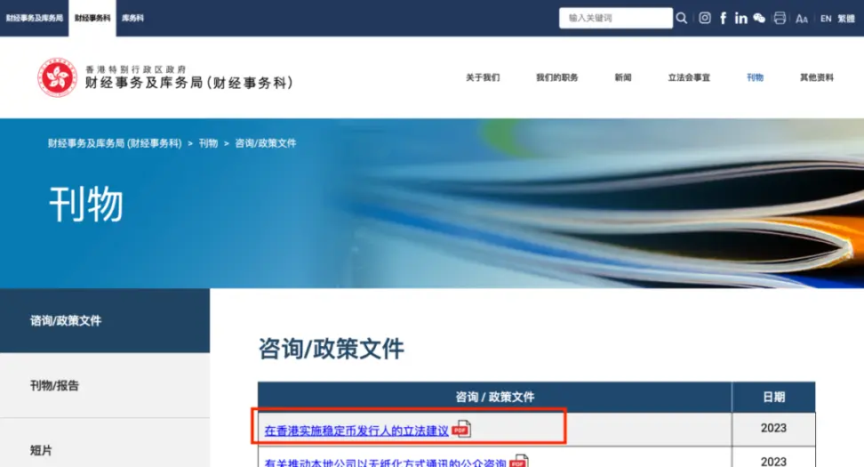Select the 库务科 top tab

(132, 18)
